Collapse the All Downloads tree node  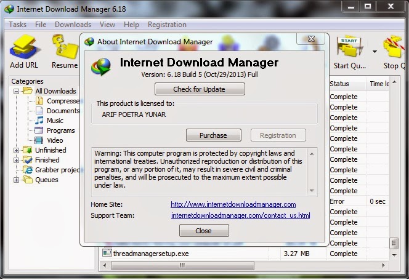point(16,91)
